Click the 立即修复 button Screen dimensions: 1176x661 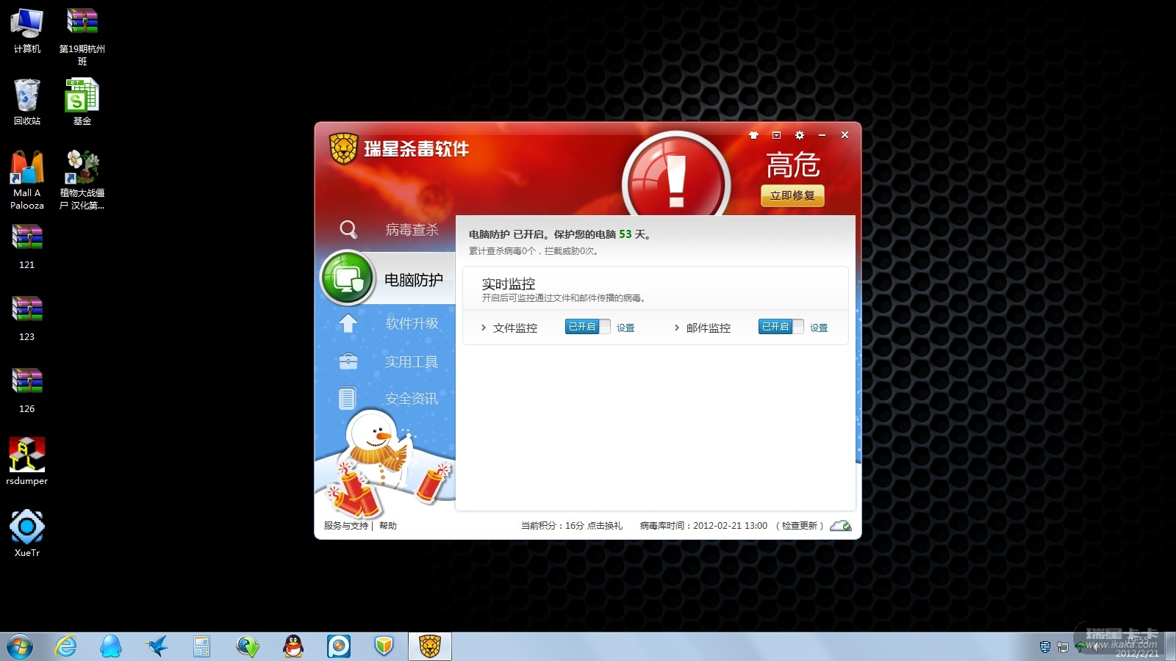(x=792, y=195)
